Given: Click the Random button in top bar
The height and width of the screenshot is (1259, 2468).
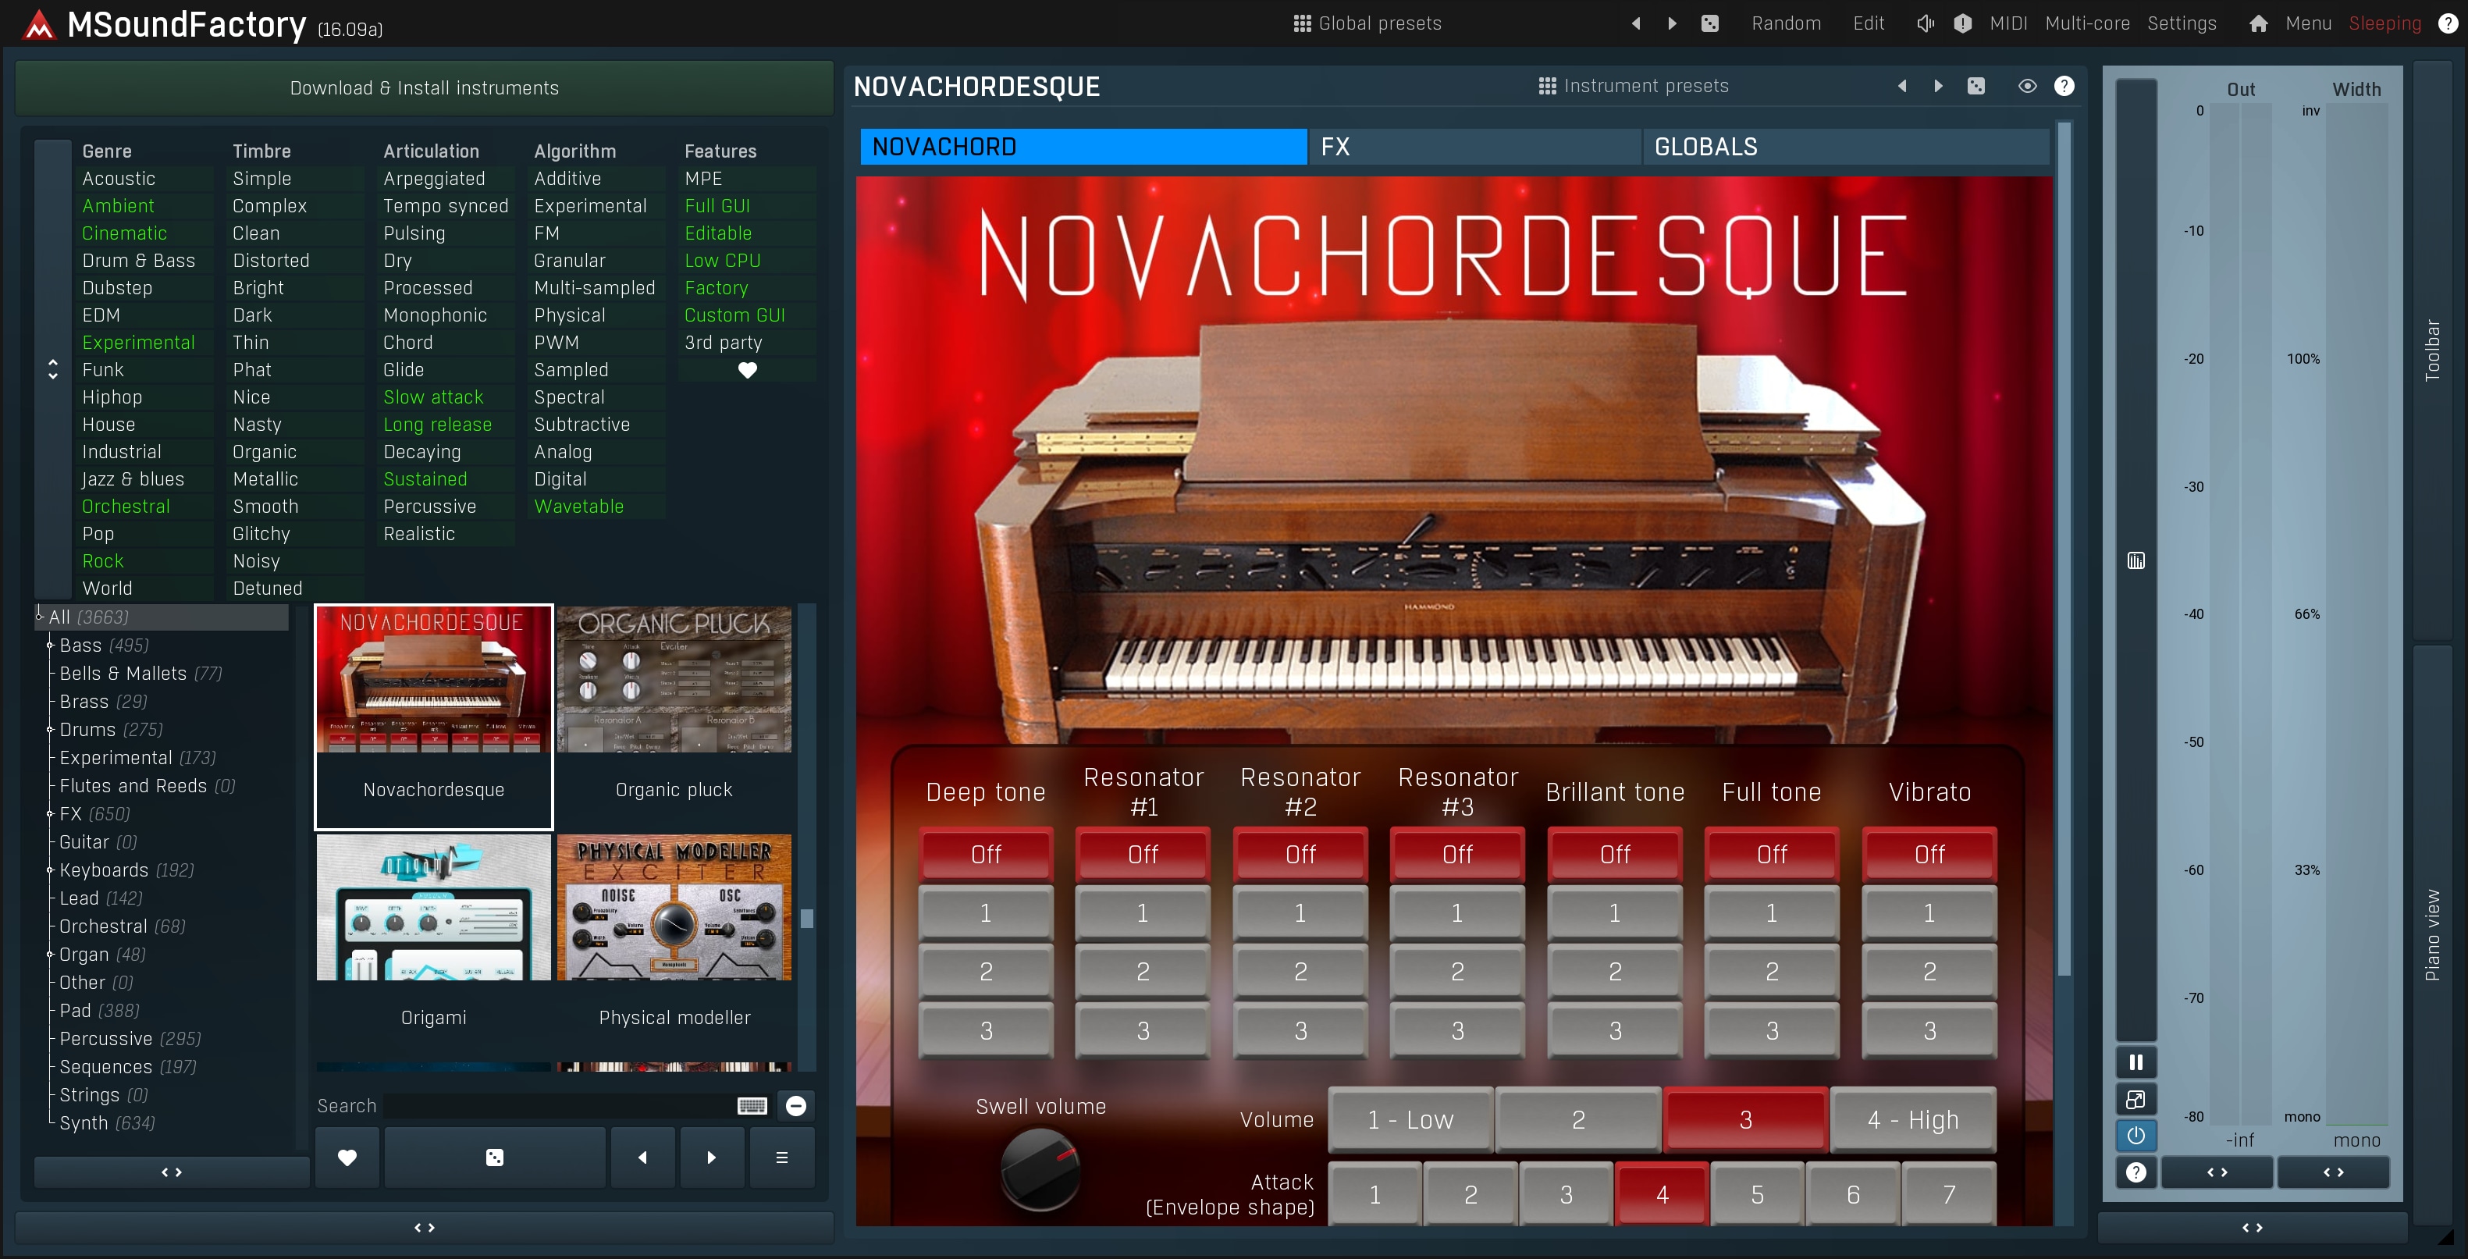Looking at the screenshot, I should [x=1786, y=23].
